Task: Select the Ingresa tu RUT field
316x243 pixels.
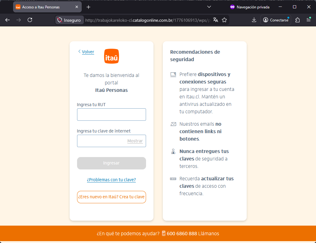Action: click(111, 115)
